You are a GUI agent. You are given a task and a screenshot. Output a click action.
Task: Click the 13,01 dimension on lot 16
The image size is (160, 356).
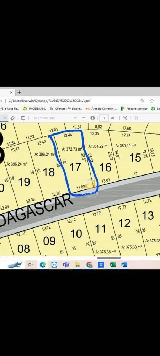(x=105, y=181)
